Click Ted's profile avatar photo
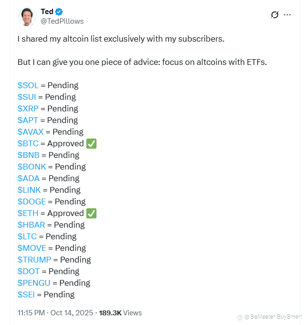Screen dimensions: 306x325 (27, 16)
